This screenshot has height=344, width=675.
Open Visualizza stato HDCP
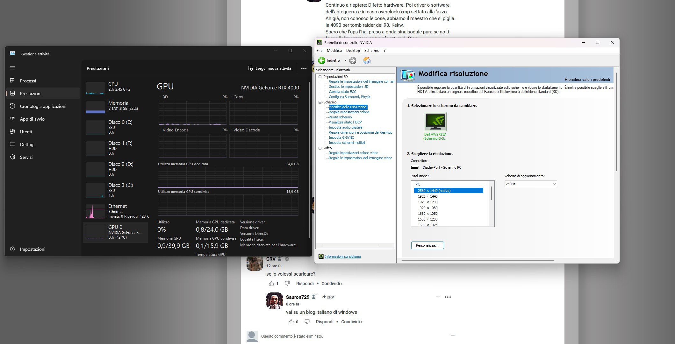345,122
